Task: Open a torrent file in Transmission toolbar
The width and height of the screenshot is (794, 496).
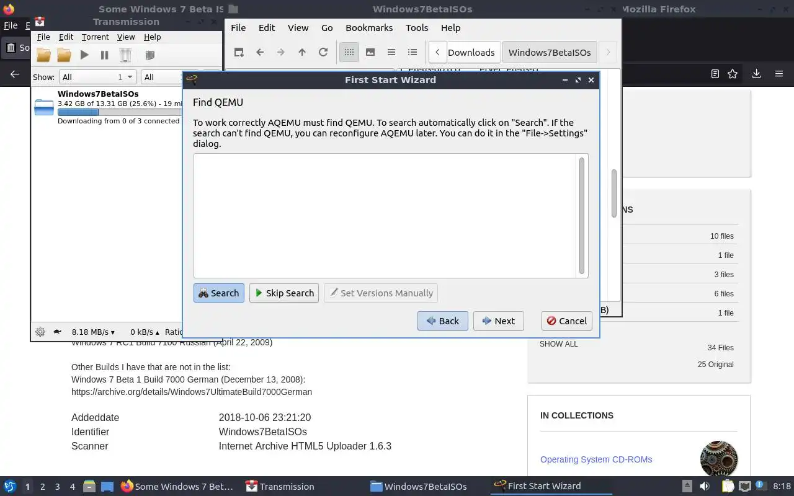Action: (43, 55)
